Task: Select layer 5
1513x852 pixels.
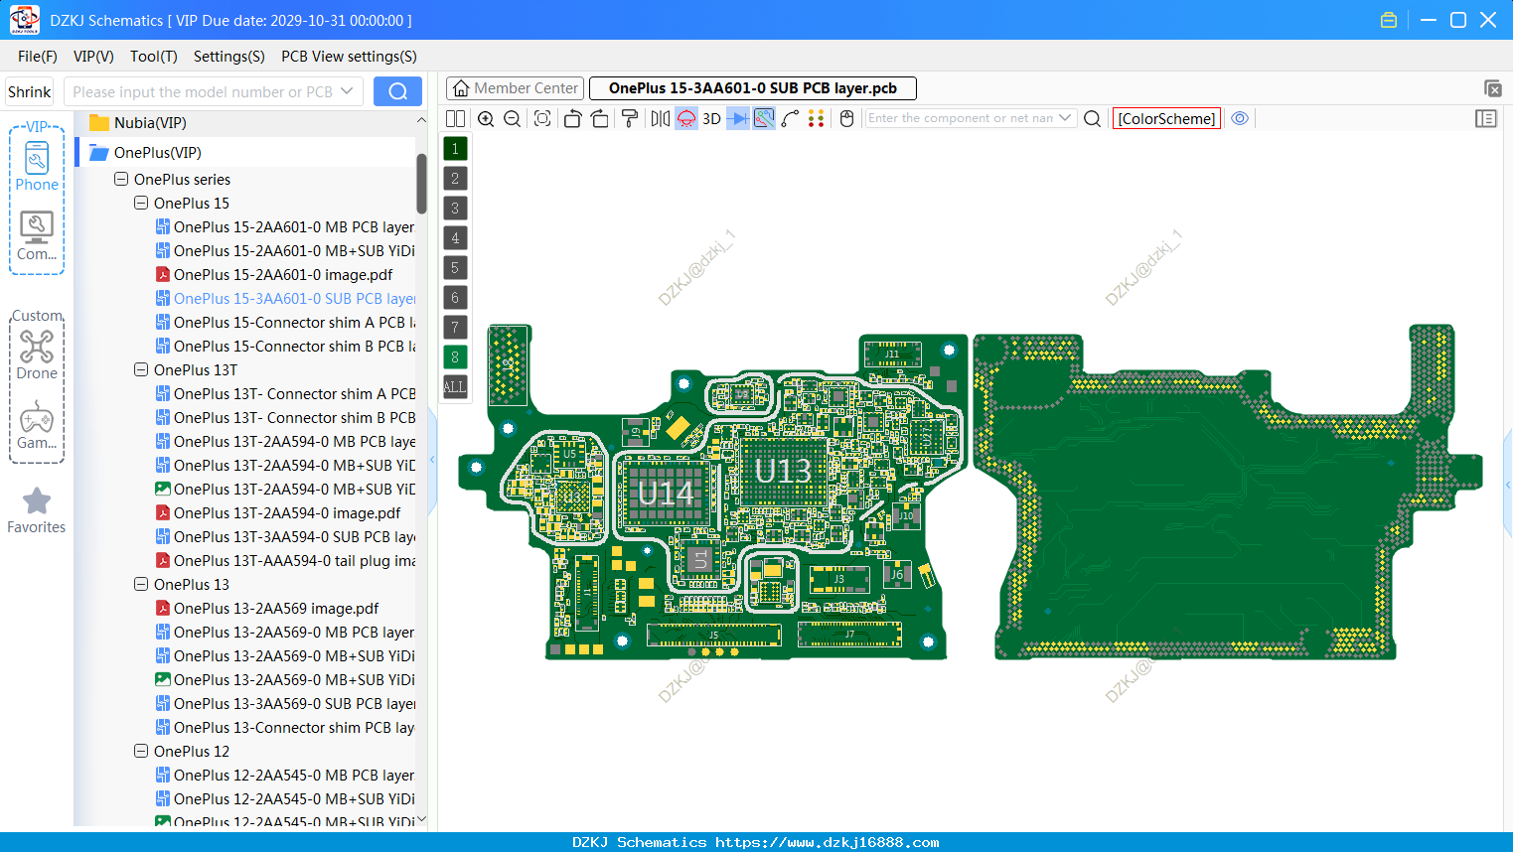Action: coord(455,268)
